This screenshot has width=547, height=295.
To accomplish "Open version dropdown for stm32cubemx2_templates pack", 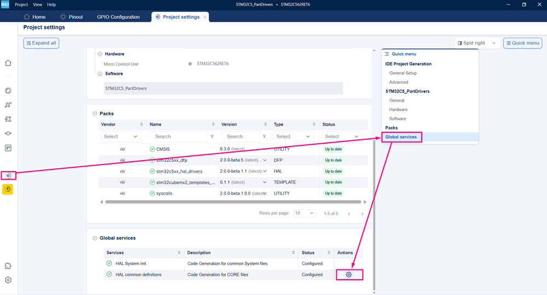I will point(265,182).
